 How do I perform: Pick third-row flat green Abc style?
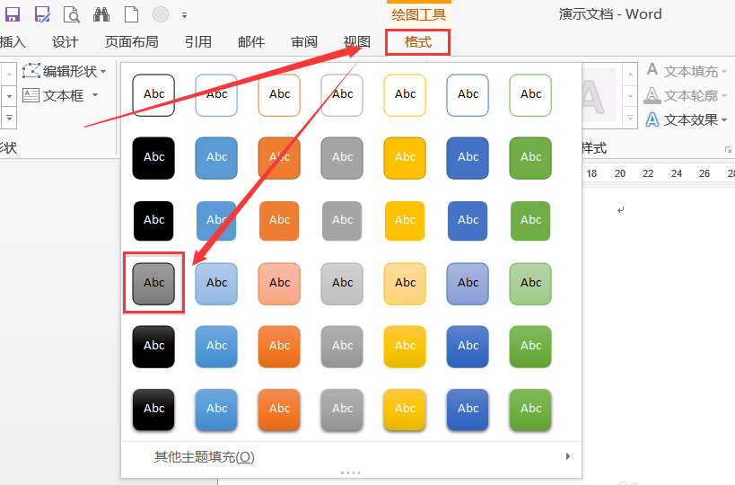pos(530,221)
